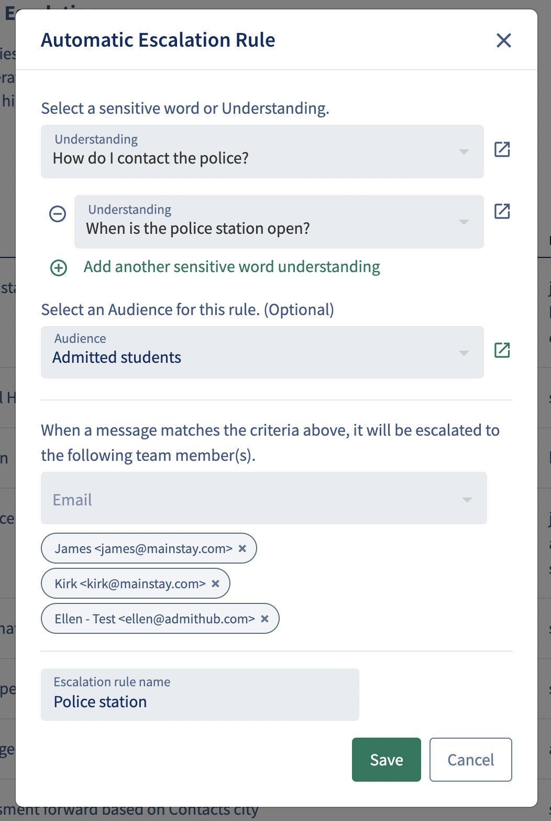This screenshot has height=821, width=551.
Task: Remove James from escalation recipients
Action: pos(243,548)
